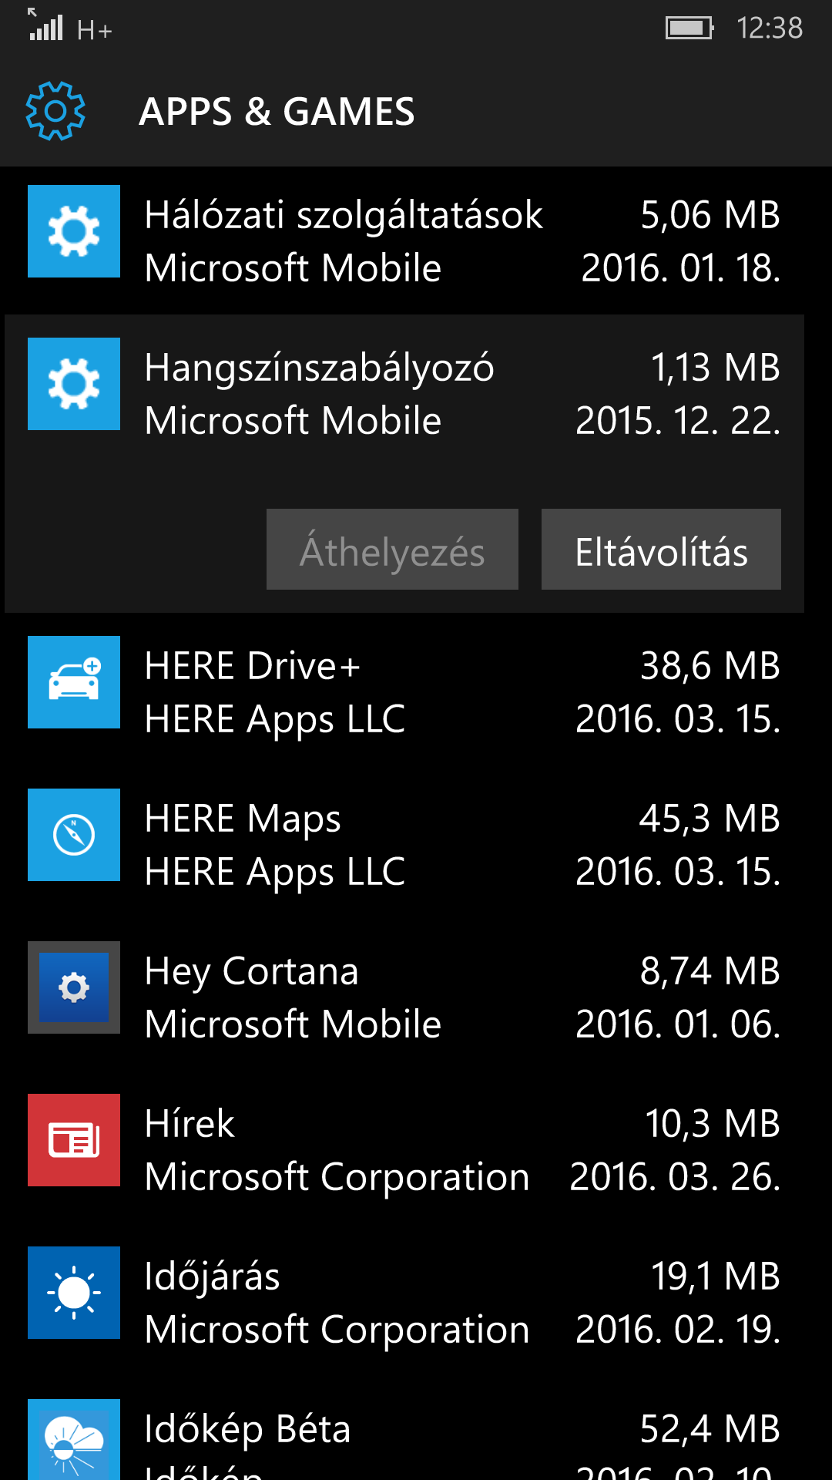The image size is (832, 1480).
Task: Tap the 12:38 clock in status bar
Action: [x=770, y=29]
